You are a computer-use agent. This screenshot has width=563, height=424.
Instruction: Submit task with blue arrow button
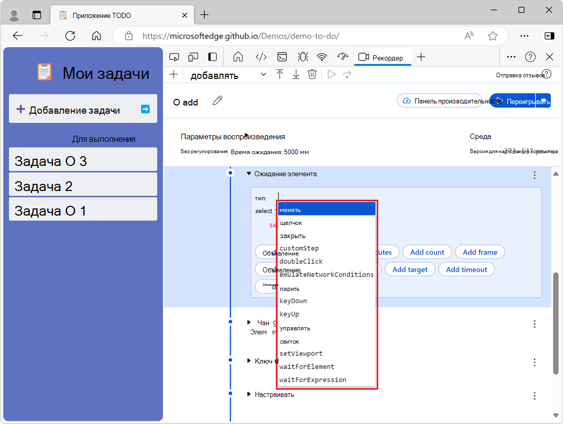pos(145,109)
